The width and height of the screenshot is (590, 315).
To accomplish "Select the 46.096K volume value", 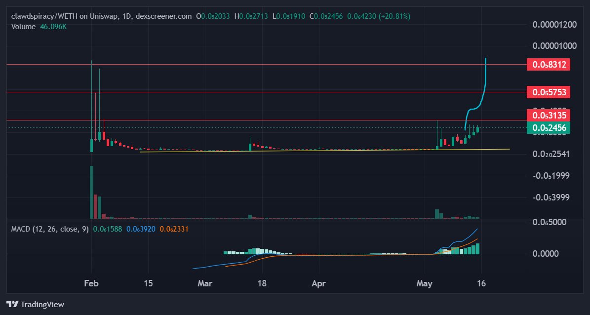I will coord(53,27).
